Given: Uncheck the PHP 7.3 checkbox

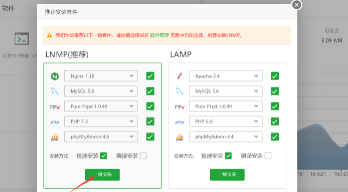Looking at the screenshot, I should click(150, 121).
